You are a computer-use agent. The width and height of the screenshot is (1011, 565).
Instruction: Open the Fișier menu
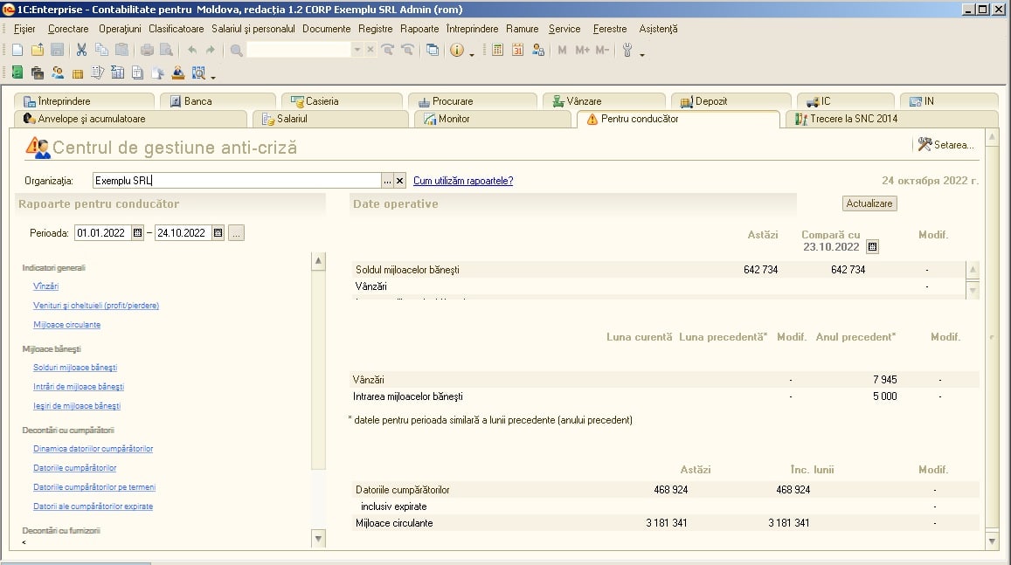point(24,29)
